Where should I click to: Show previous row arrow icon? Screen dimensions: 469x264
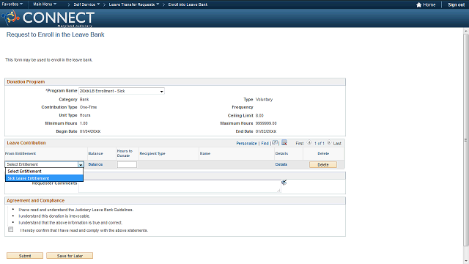(x=309, y=143)
